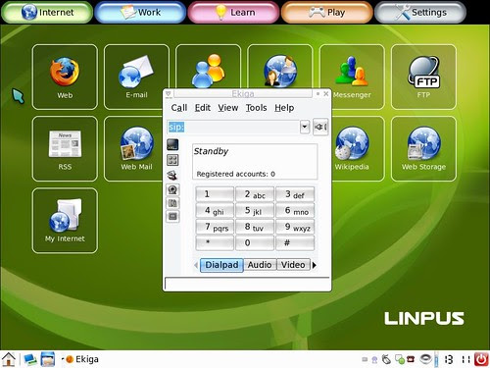Open the My Internet folder tile

[x=65, y=221]
